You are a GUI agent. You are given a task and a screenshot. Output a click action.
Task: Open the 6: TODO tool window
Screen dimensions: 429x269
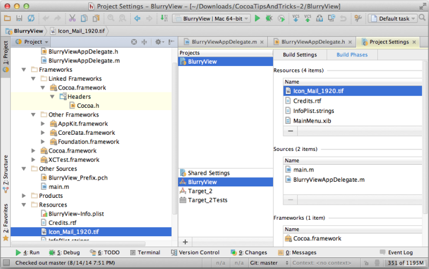pyautogui.click(x=105, y=252)
